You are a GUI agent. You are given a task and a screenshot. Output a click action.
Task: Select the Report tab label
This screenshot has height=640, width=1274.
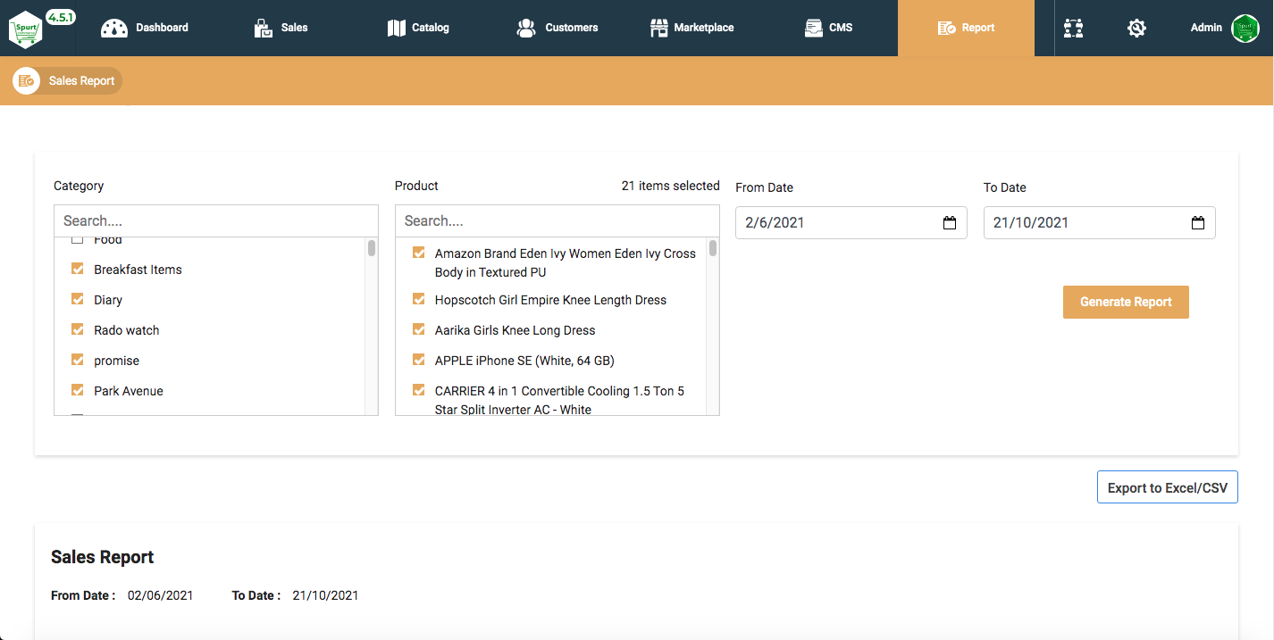(x=978, y=28)
